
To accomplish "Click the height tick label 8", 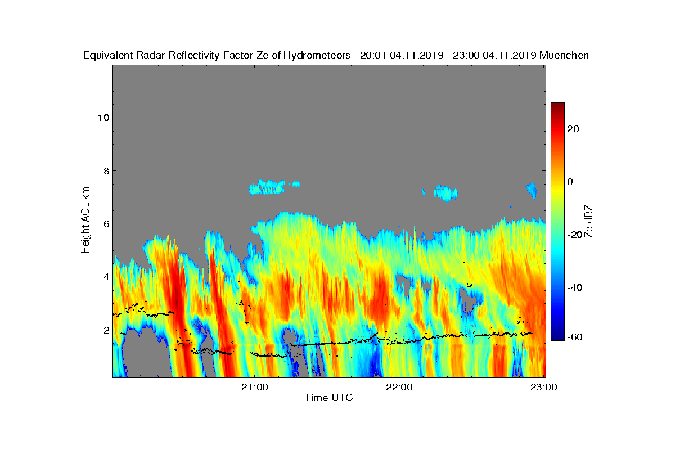I will (105, 170).
